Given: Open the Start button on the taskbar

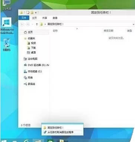Looking at the screenshot, I should point(4,141).
